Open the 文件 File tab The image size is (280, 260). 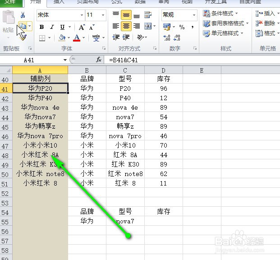click(11, 3)
